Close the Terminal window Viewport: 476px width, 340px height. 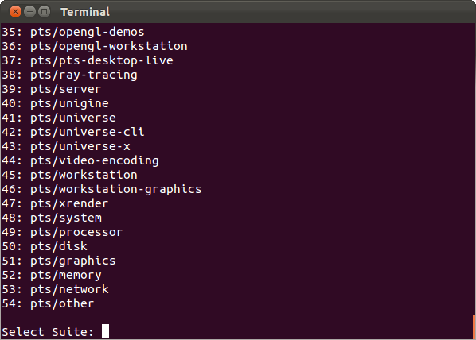pos(15,12)
